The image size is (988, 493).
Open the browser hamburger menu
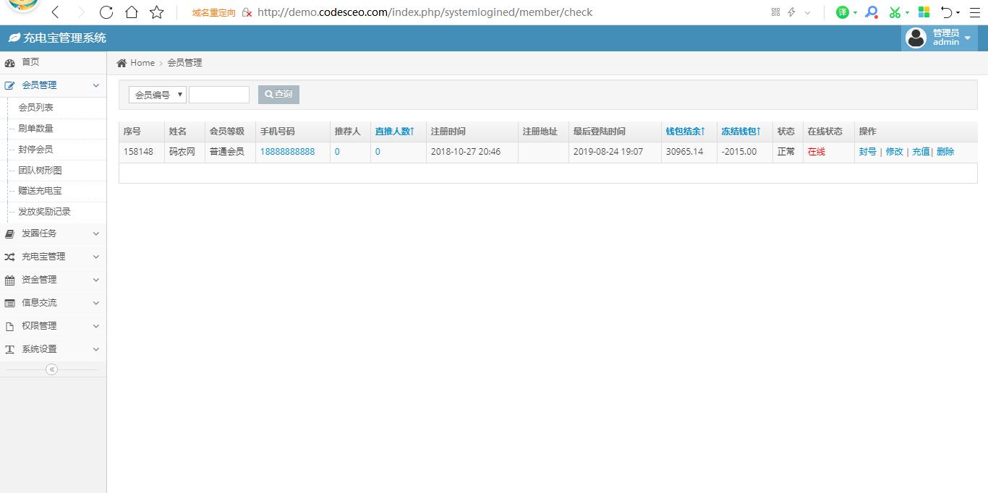coord(975,12)
